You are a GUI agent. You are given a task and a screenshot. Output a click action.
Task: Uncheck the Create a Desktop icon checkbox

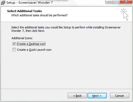[x=14, y=44]
